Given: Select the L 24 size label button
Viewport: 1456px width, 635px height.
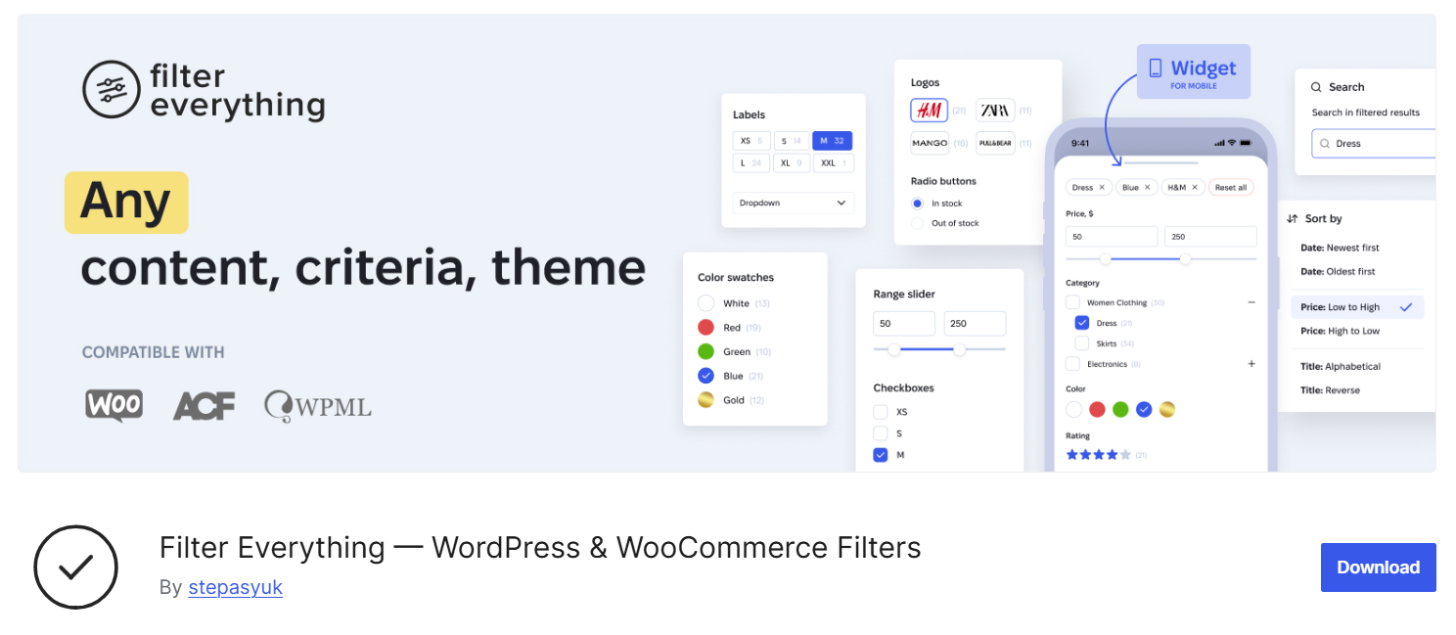Looking at the screenshot, I should 751,163.
